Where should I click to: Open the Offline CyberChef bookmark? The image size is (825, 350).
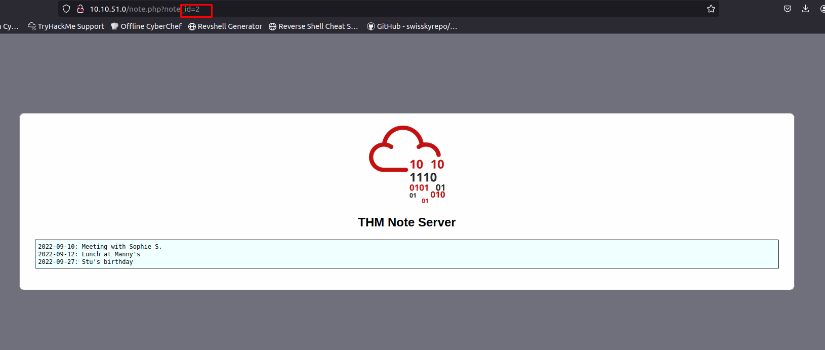[x=146, y=26]
